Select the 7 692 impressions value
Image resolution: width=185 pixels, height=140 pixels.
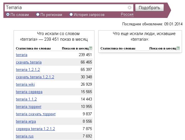[x=87, y=136]
